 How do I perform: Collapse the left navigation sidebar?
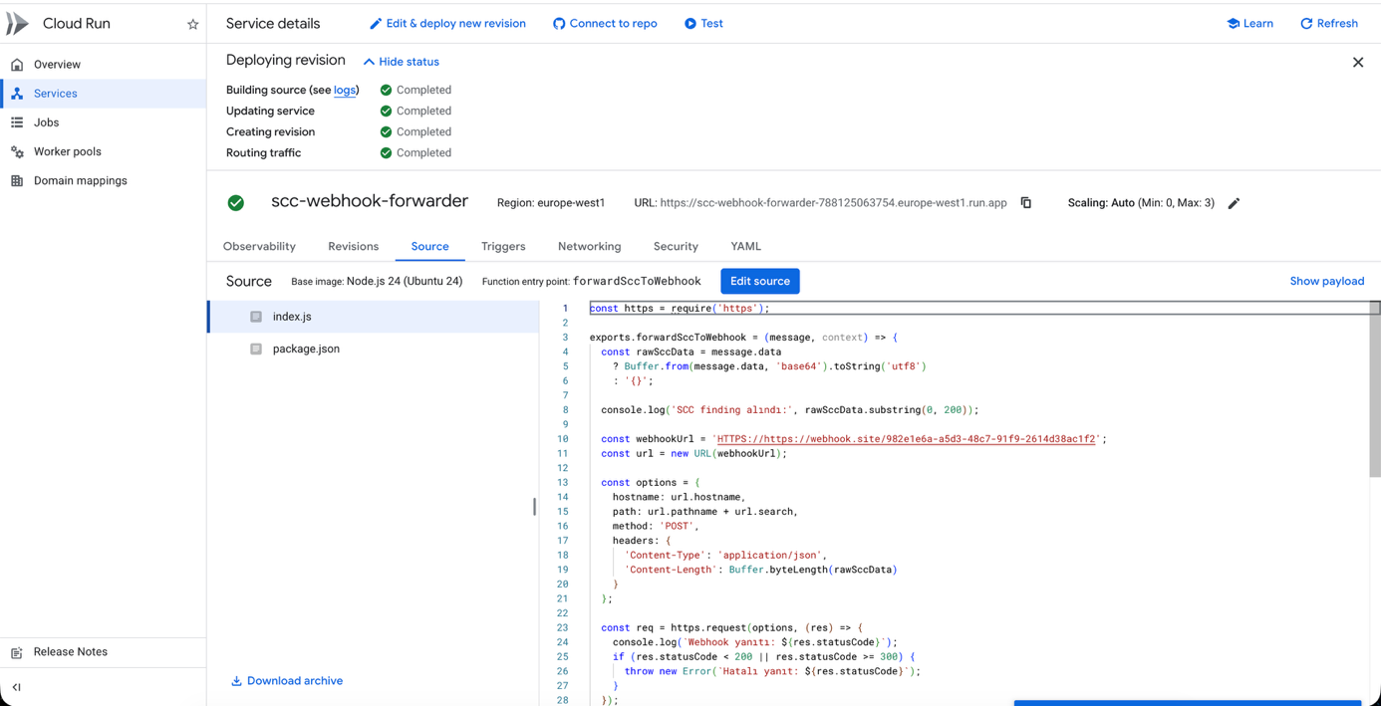click(x=17, y=687)
